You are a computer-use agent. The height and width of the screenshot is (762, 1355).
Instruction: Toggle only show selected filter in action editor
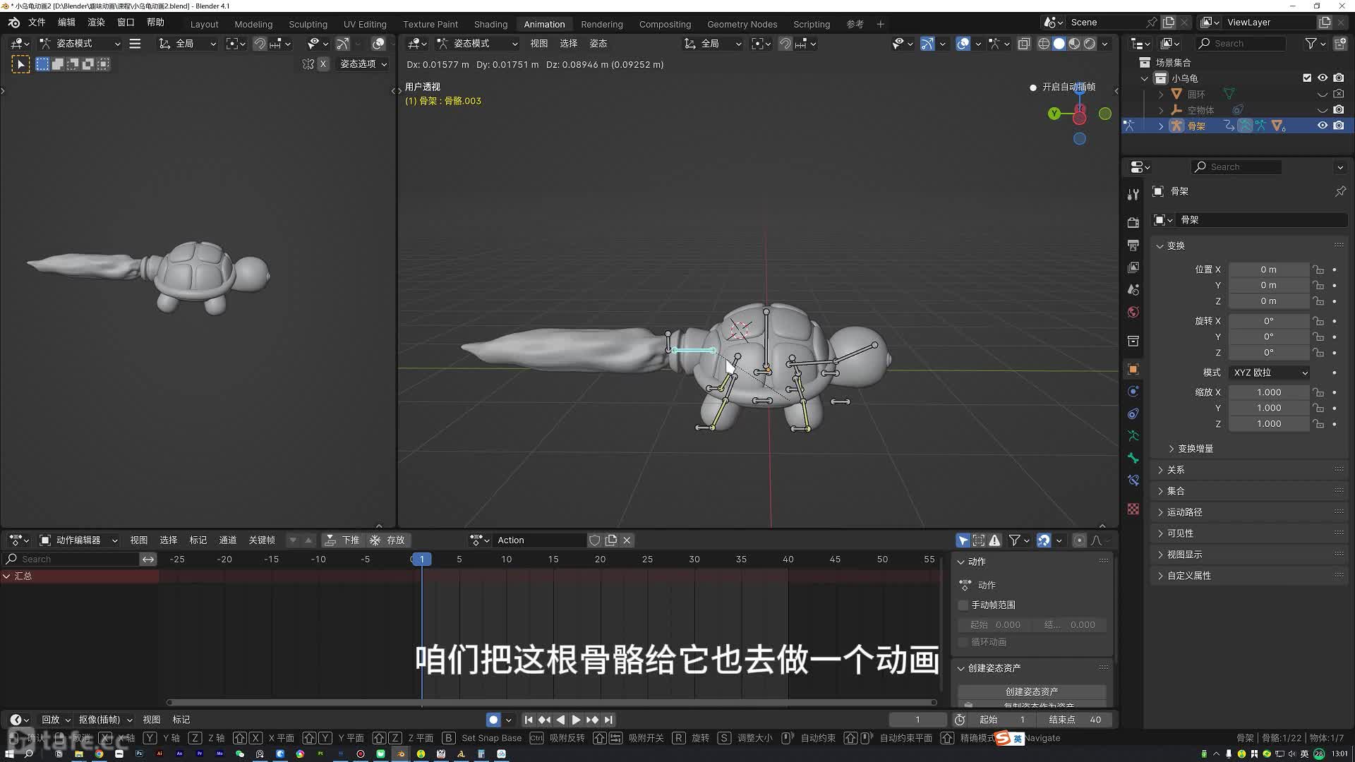963,540
